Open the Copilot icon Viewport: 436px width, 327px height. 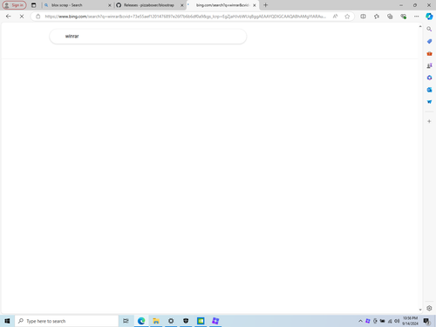pyautogui.click(x=429, y=17)
